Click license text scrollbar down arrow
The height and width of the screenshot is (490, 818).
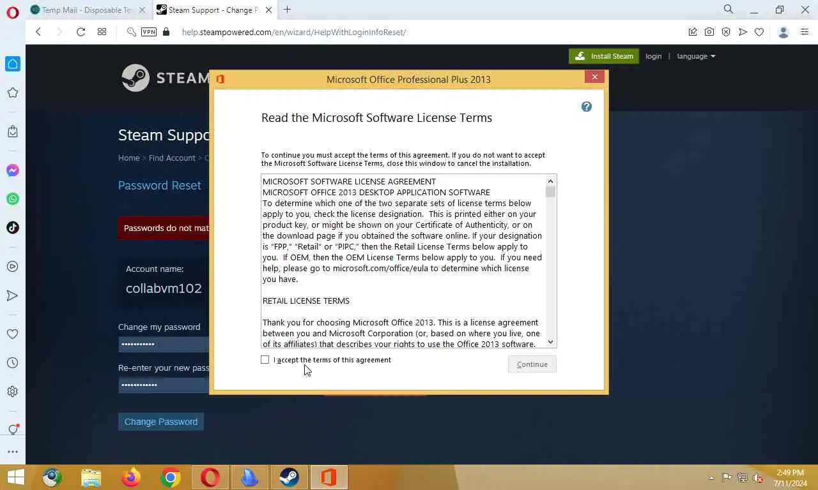(x=551, y=342)
